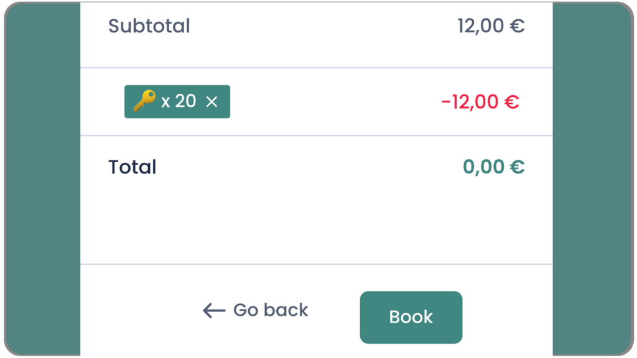Select the Total label

coord(133,167)
